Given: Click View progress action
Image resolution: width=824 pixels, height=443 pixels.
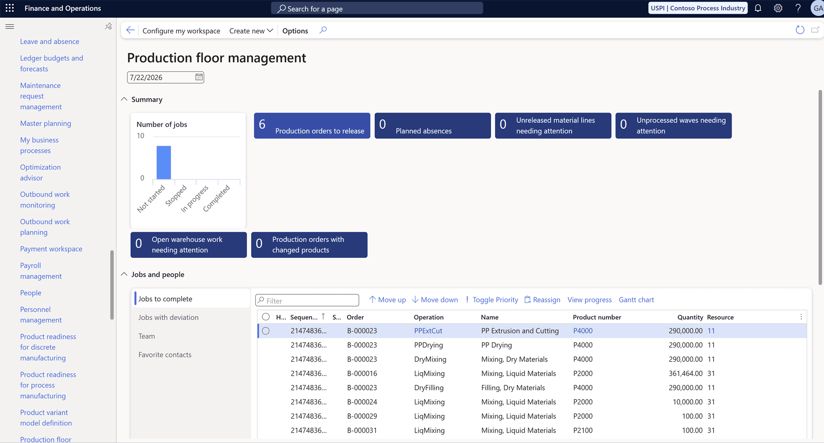Looking at the screenshot, I should point(589,300).
